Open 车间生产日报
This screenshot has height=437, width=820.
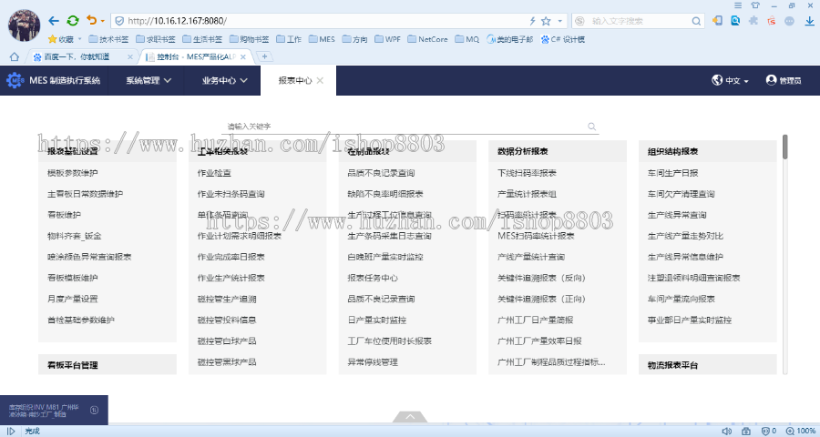pos(673,173)
